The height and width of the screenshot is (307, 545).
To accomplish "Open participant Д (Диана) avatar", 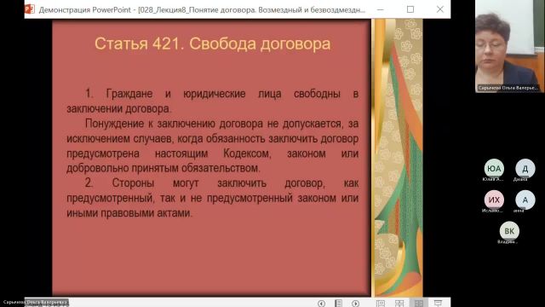I will click(525, 169).
